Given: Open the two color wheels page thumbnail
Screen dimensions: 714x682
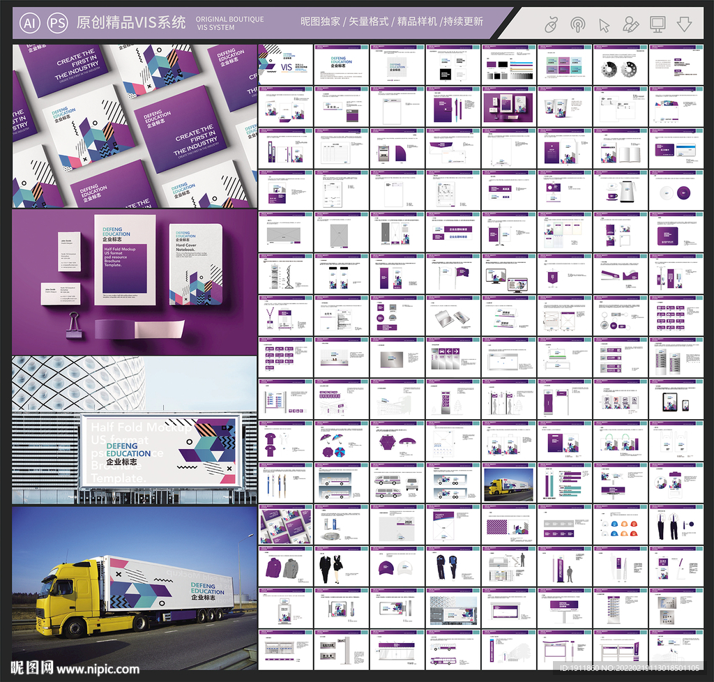Looking at the screenshot, I should pyautogui.click(x=620, y=65).
